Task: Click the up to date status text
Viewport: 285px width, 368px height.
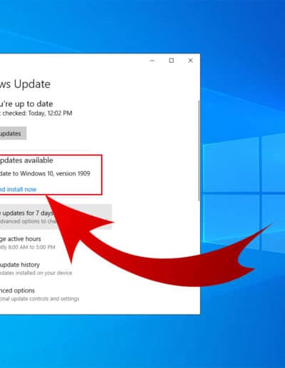Action: [x=26, y=104]
